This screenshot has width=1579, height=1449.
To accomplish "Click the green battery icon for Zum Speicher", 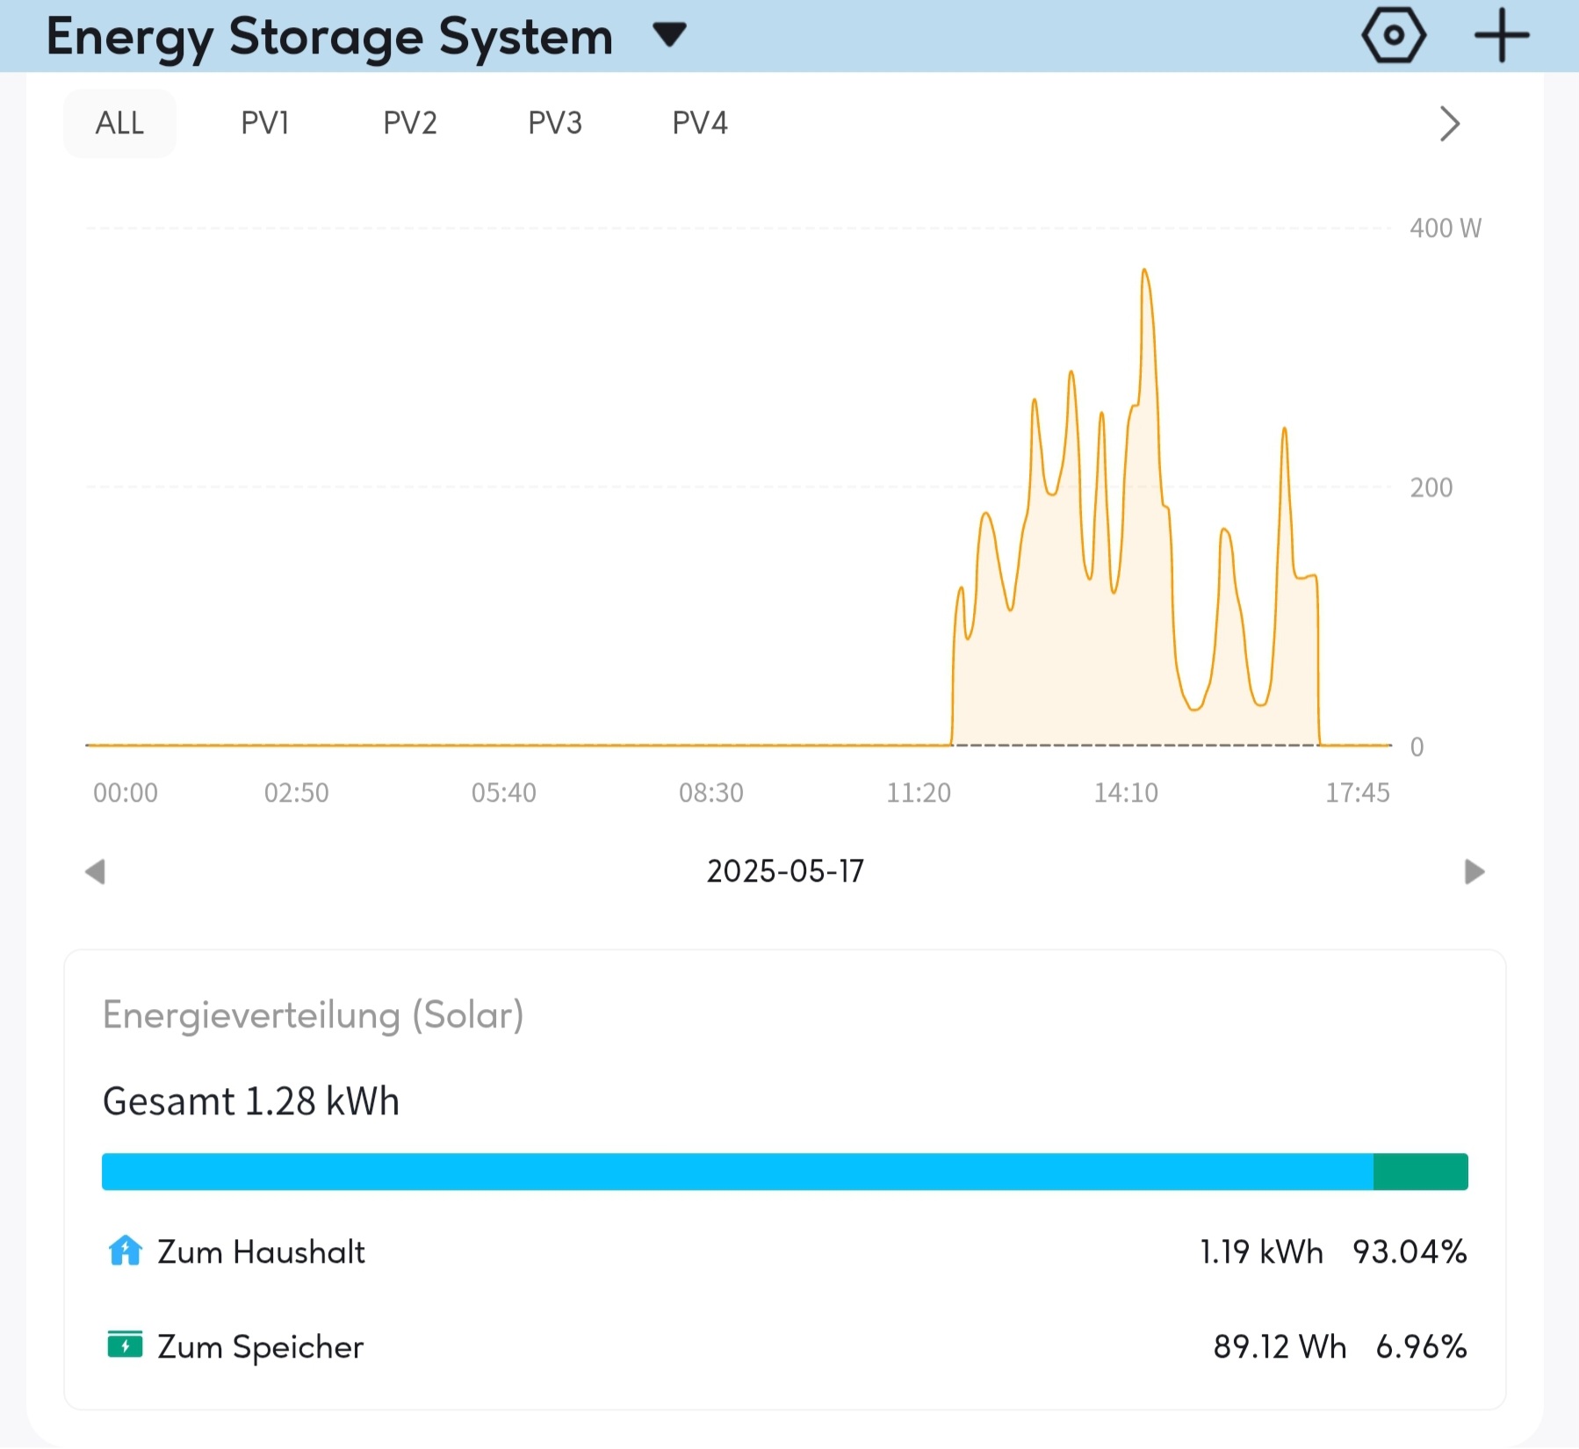I will click(x=125, y=1344).
